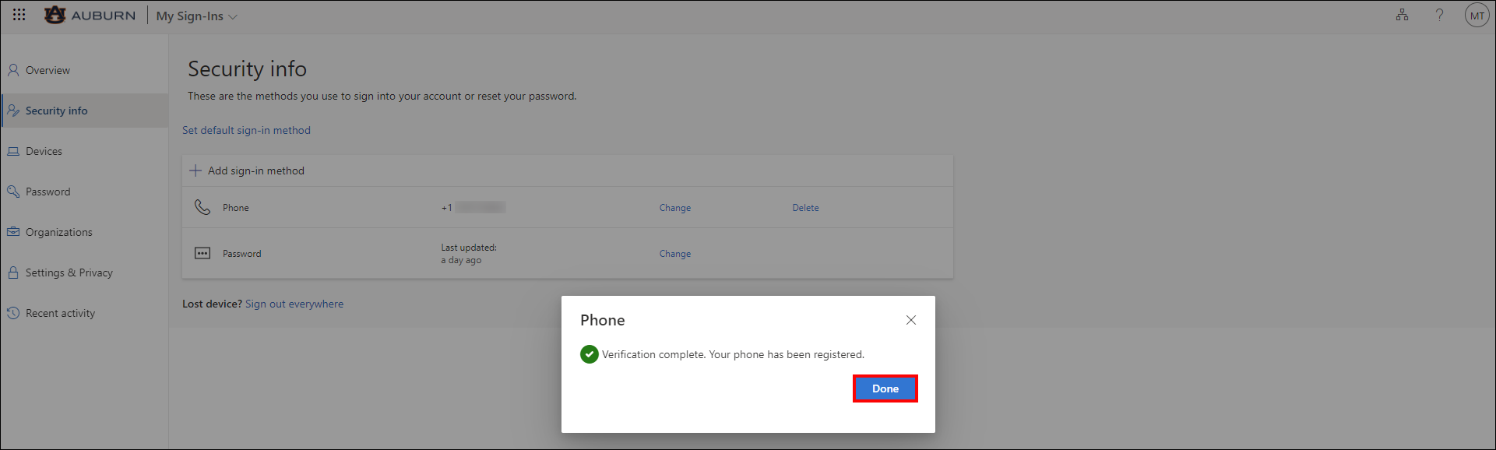Image resolution: width=1496 pixels, height=450 pixels.
Task: Click Change link for Password
Action: coord(675,254)
